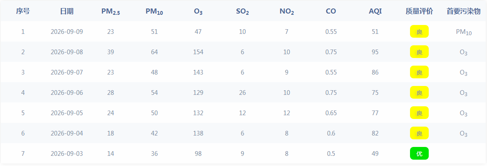Viewport: 487px width, 166px height.
Task: Select row number 5 cell
Action: tap(23, 113)
